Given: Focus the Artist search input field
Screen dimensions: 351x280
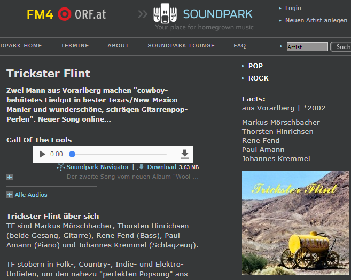Looking at the screenshot, I should (307, 47).
